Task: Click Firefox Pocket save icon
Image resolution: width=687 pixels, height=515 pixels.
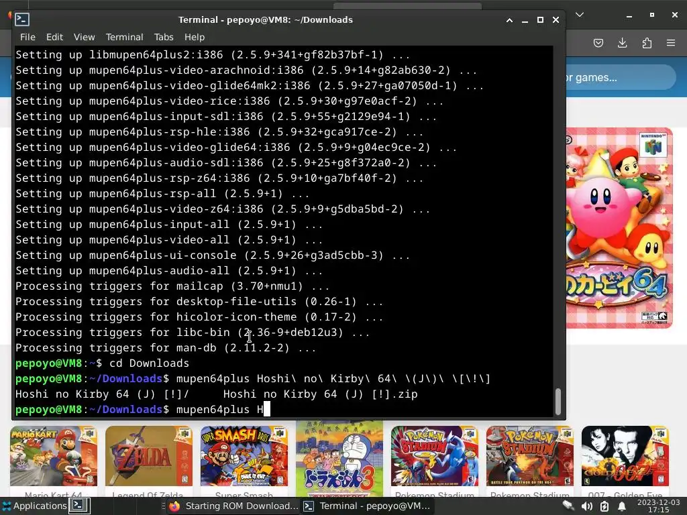Action: (598, 43)
